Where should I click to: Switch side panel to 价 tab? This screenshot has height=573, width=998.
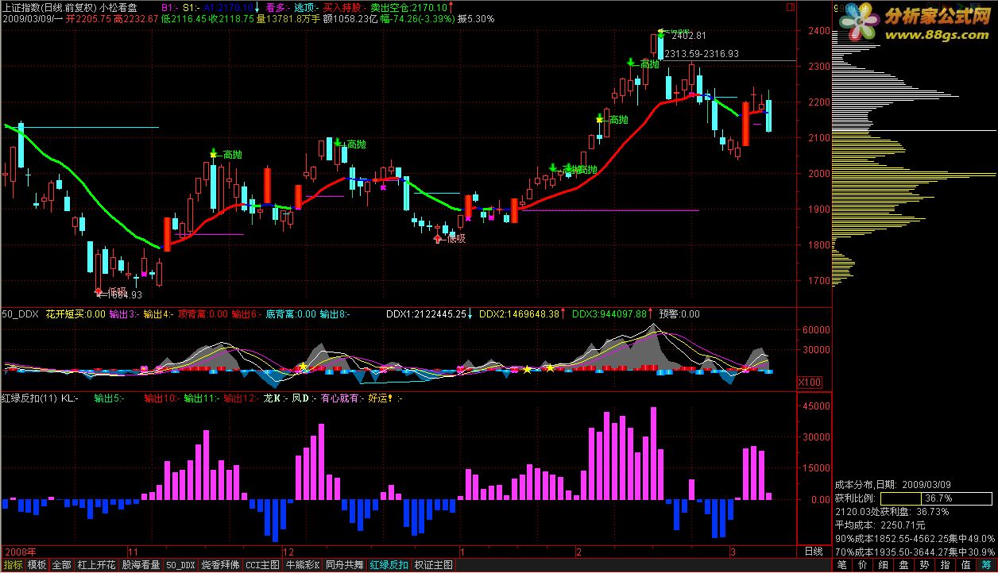pos(861,566)
